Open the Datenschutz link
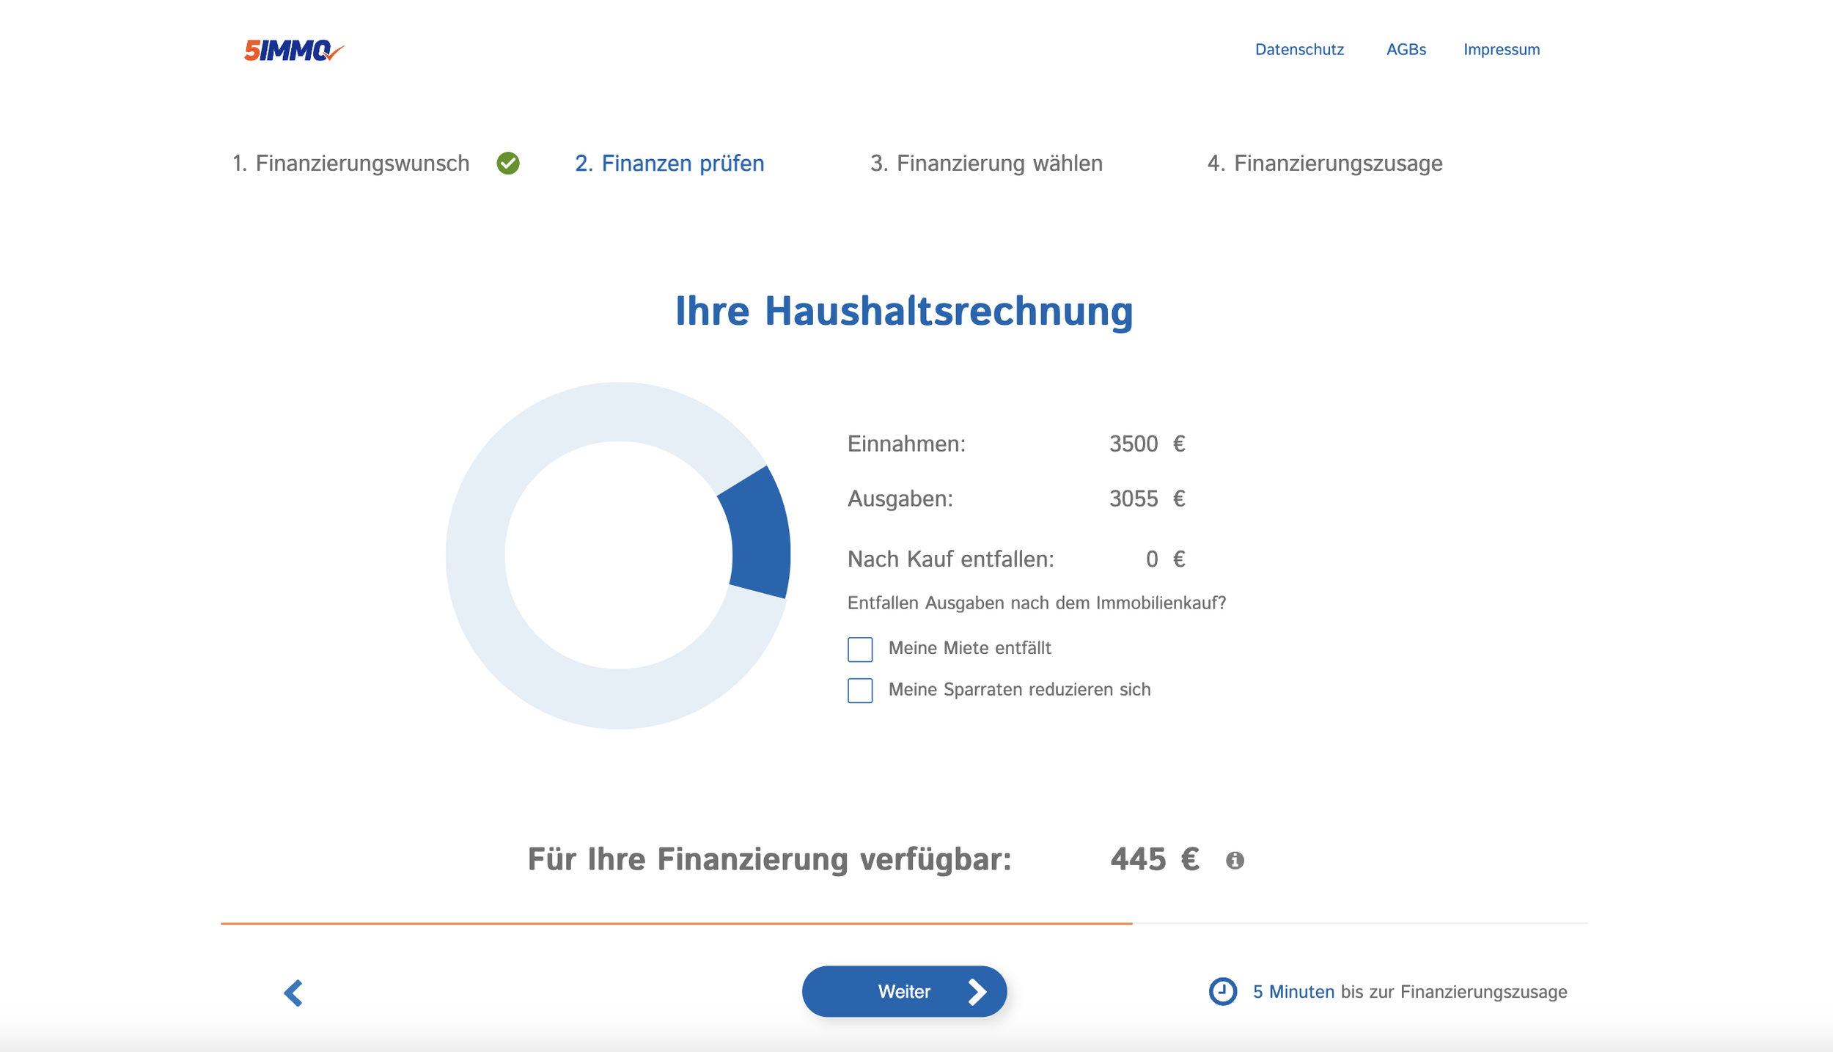Screen dimensions: 1833x1052 click(x=1299, y=50)
